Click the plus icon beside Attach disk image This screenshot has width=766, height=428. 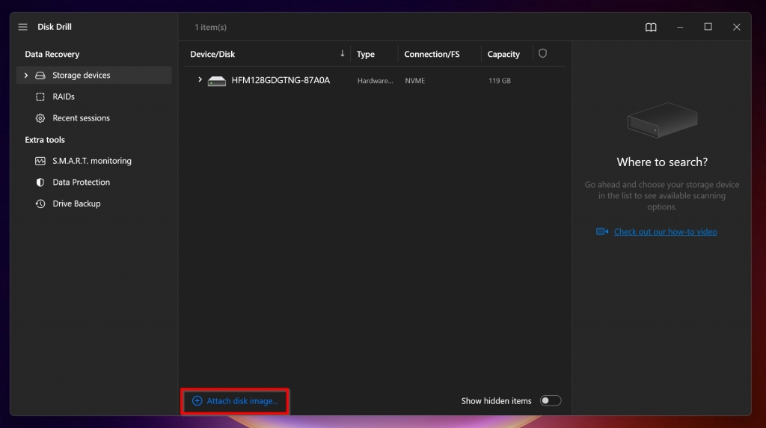tap(197, 400)
